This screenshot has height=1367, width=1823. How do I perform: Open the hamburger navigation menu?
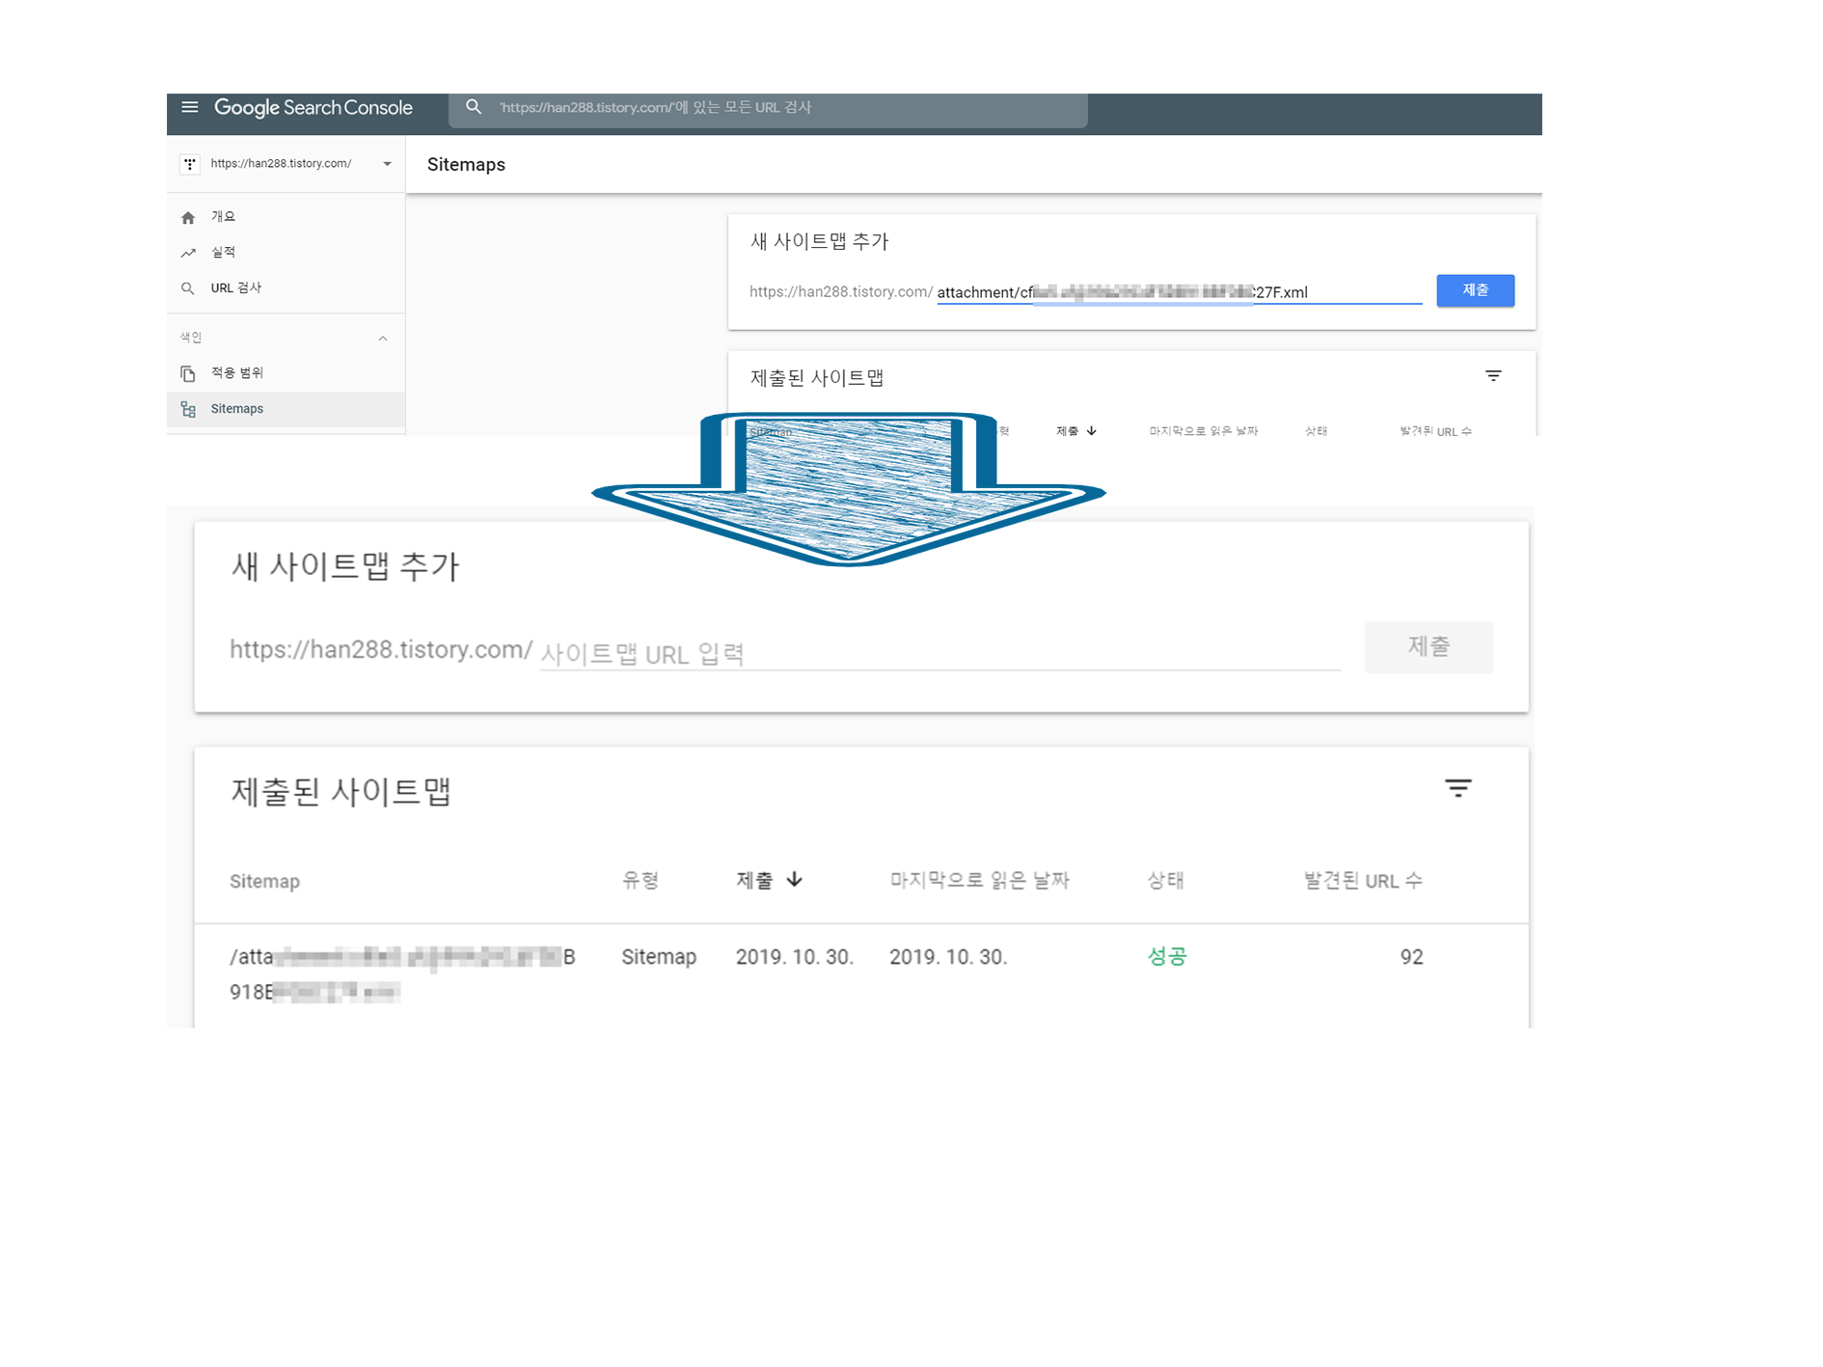tap(190, 107)
